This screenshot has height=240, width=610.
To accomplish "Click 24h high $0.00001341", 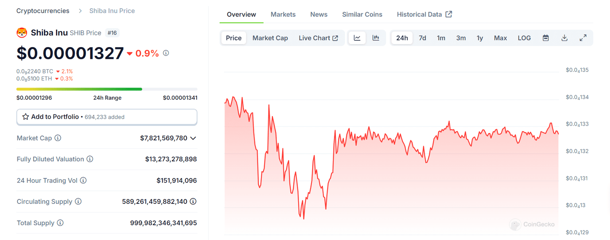I will (180, 98).
